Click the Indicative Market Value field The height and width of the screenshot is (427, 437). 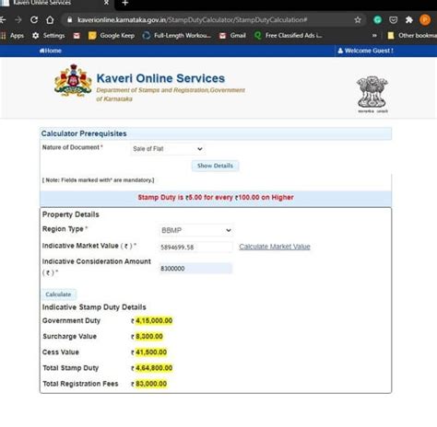(x=196, y=248)
